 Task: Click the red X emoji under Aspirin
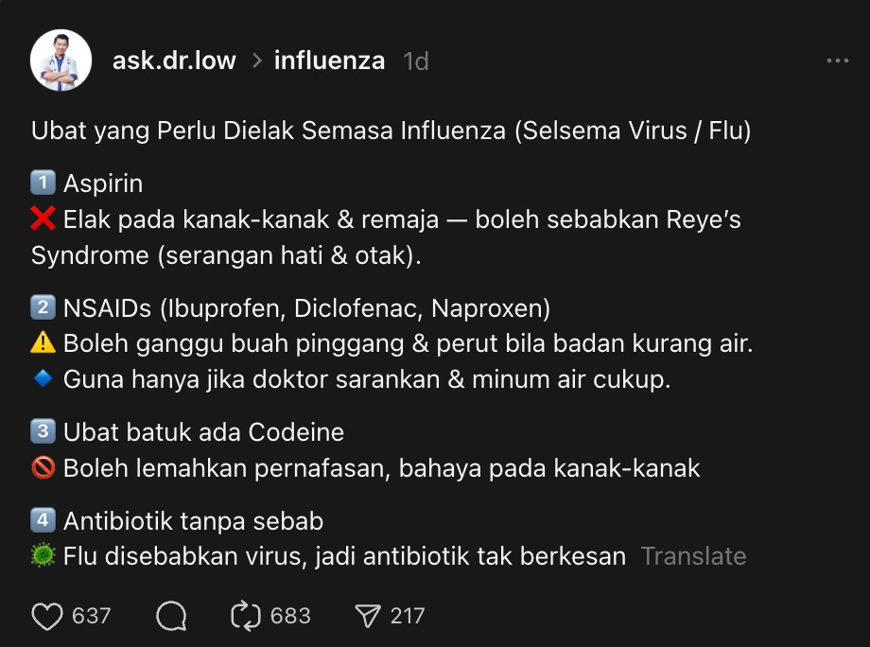point(43,220)
